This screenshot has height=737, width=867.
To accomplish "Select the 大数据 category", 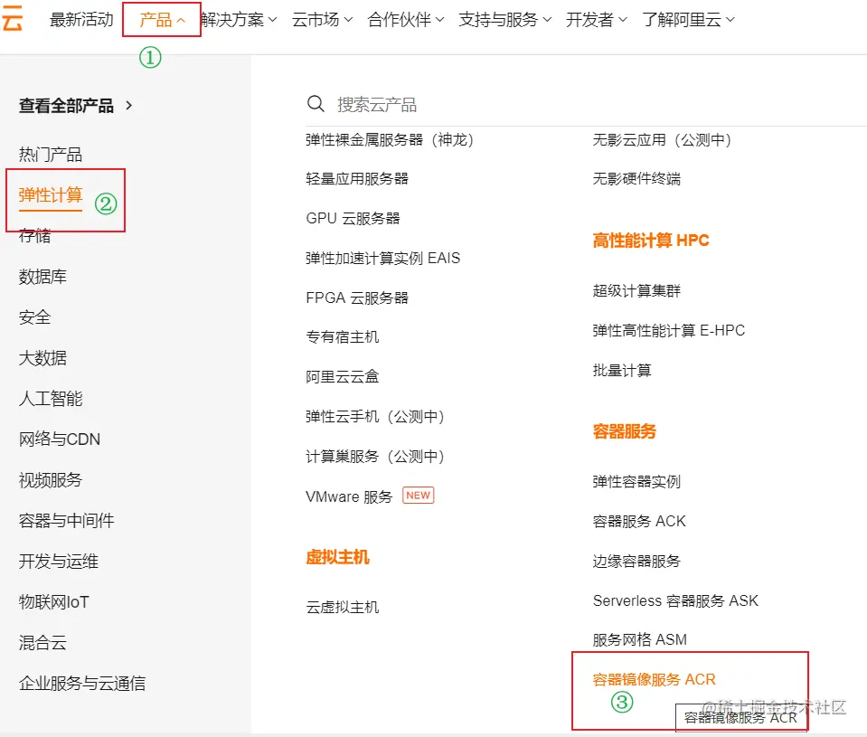I will click(x=42, y=358).
